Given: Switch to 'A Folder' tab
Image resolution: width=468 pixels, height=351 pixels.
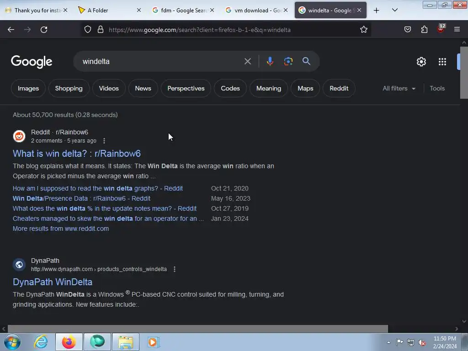Looking at the screenshot, I should coord(108,11).
